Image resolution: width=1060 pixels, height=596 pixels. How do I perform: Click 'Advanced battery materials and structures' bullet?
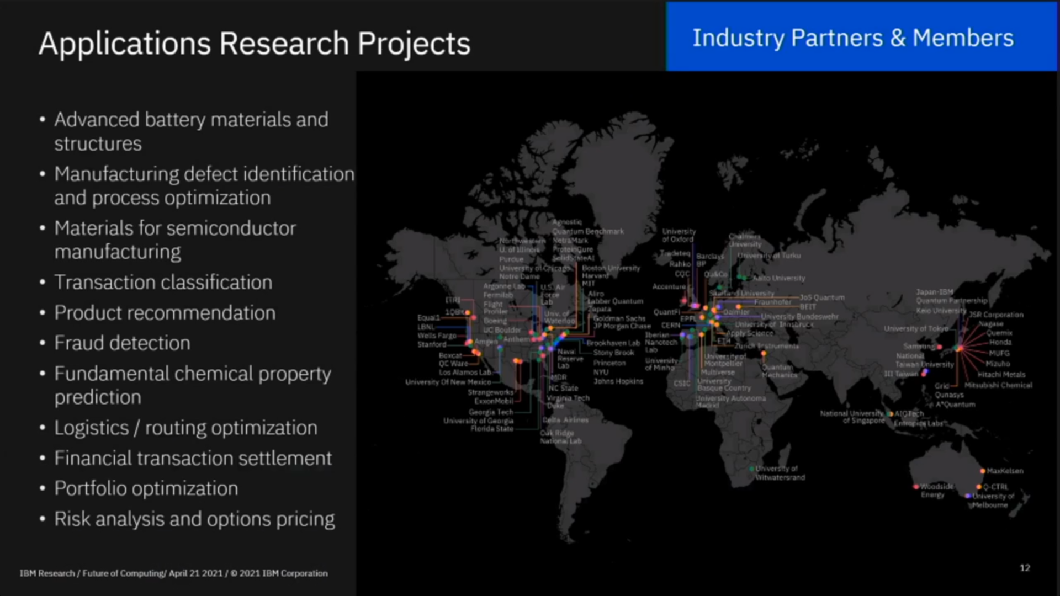[x=191, y=131]
